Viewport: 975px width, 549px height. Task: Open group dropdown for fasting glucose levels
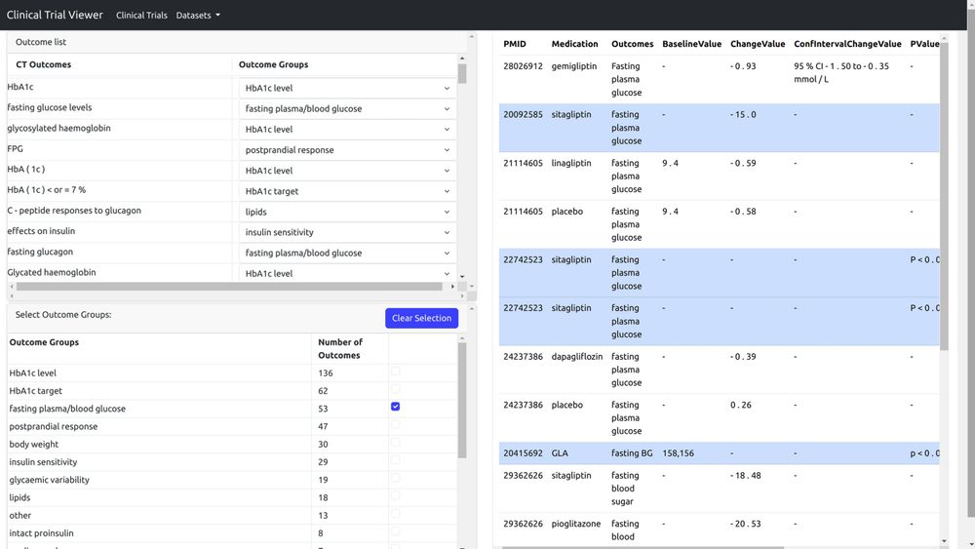tap(348, 109)
